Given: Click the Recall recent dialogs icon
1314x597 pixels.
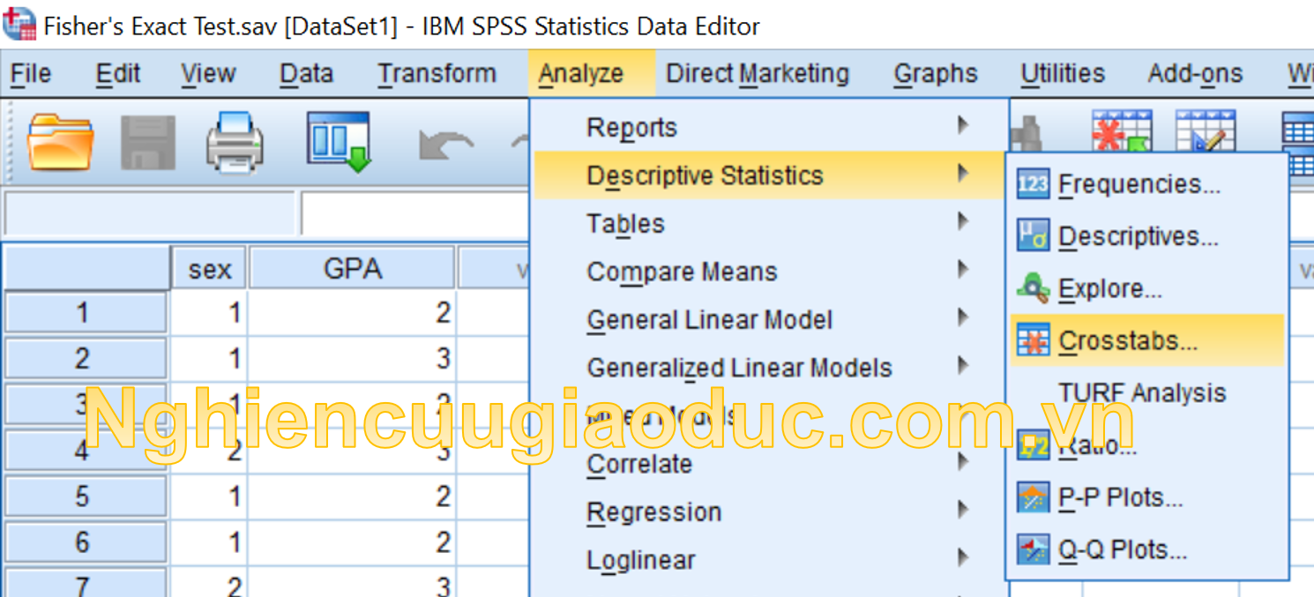Looking at the screenshot, I should click(x=339, y=141).
